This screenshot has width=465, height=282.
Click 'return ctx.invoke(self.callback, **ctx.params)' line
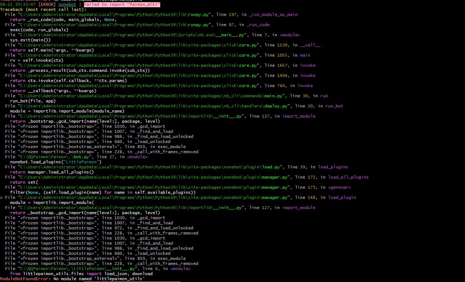pos(68,81)
